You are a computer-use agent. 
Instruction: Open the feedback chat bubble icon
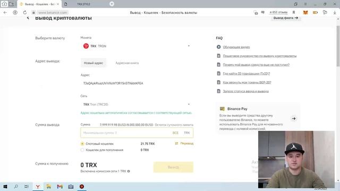(263, 13)
